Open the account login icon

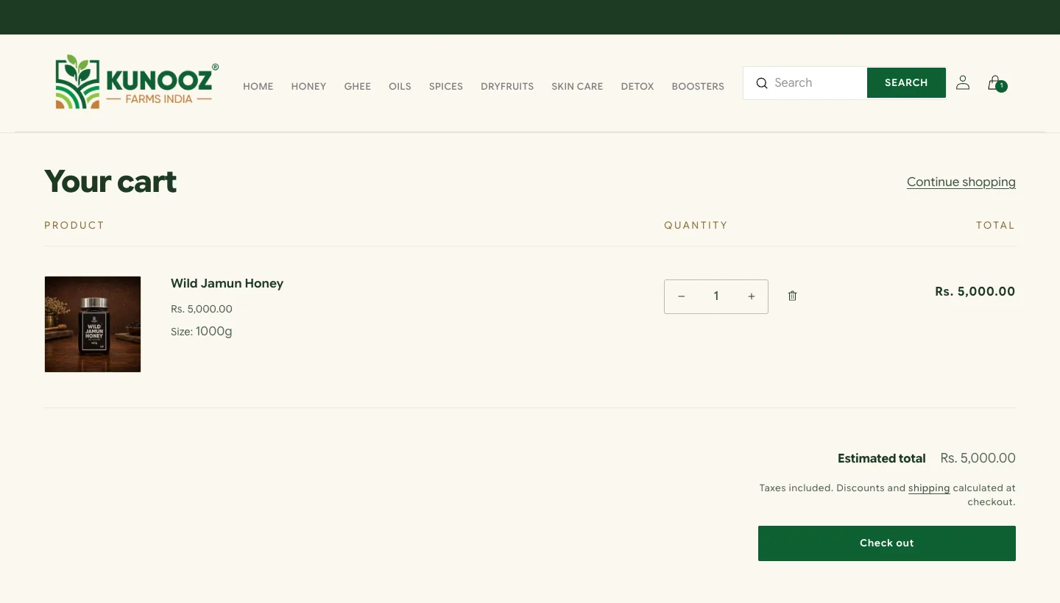pos(962,82)
